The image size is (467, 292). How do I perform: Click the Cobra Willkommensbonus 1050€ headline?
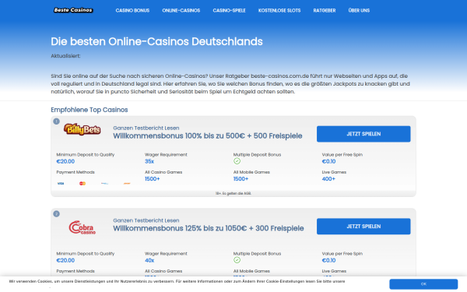pyautogui.click(x=208, y=228)
